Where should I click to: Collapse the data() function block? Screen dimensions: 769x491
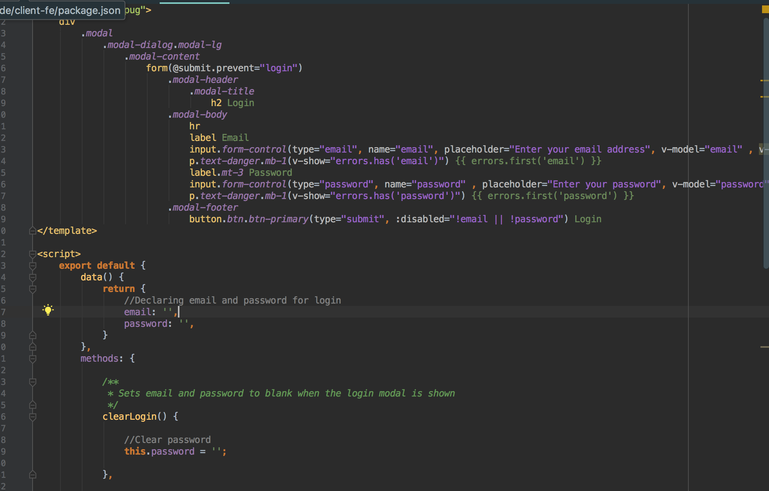[33, 277]
